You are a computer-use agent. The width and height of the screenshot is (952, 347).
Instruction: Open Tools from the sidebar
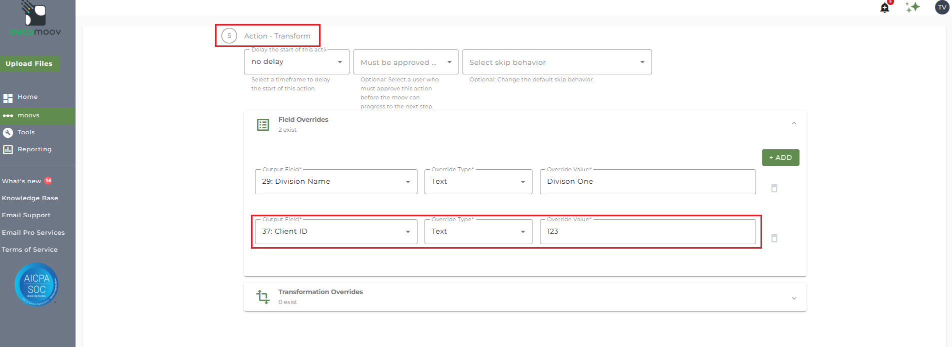pyautogui.click(x=26, y=132)
